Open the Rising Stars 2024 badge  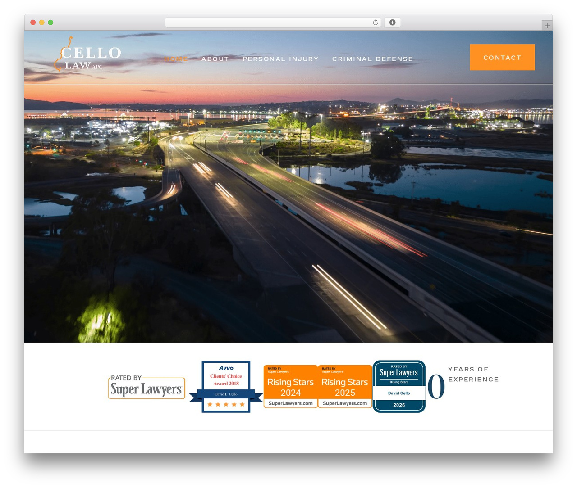click(x=291, y=386)
